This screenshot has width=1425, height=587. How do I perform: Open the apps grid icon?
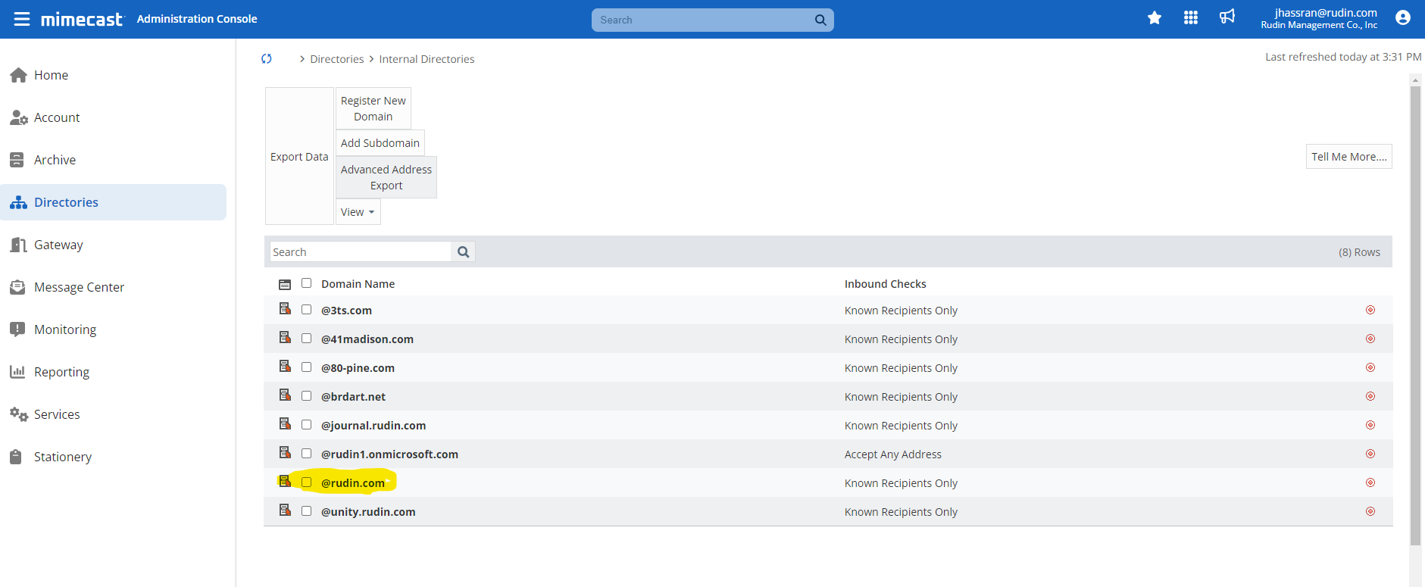click(1191, 17)
